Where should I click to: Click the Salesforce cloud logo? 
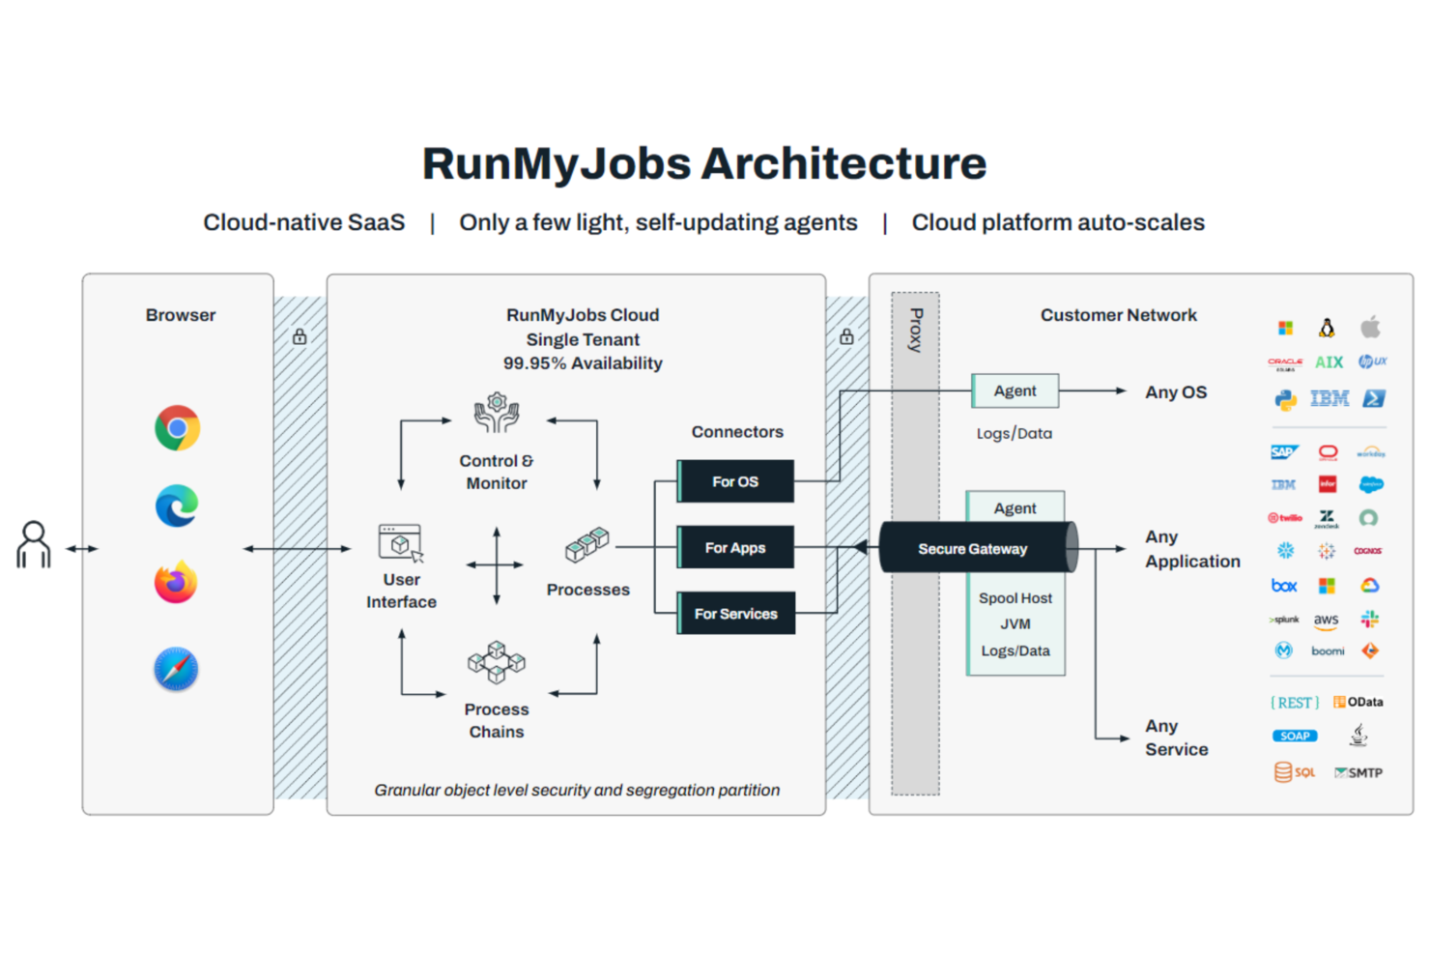click(x=1371, y=484)
